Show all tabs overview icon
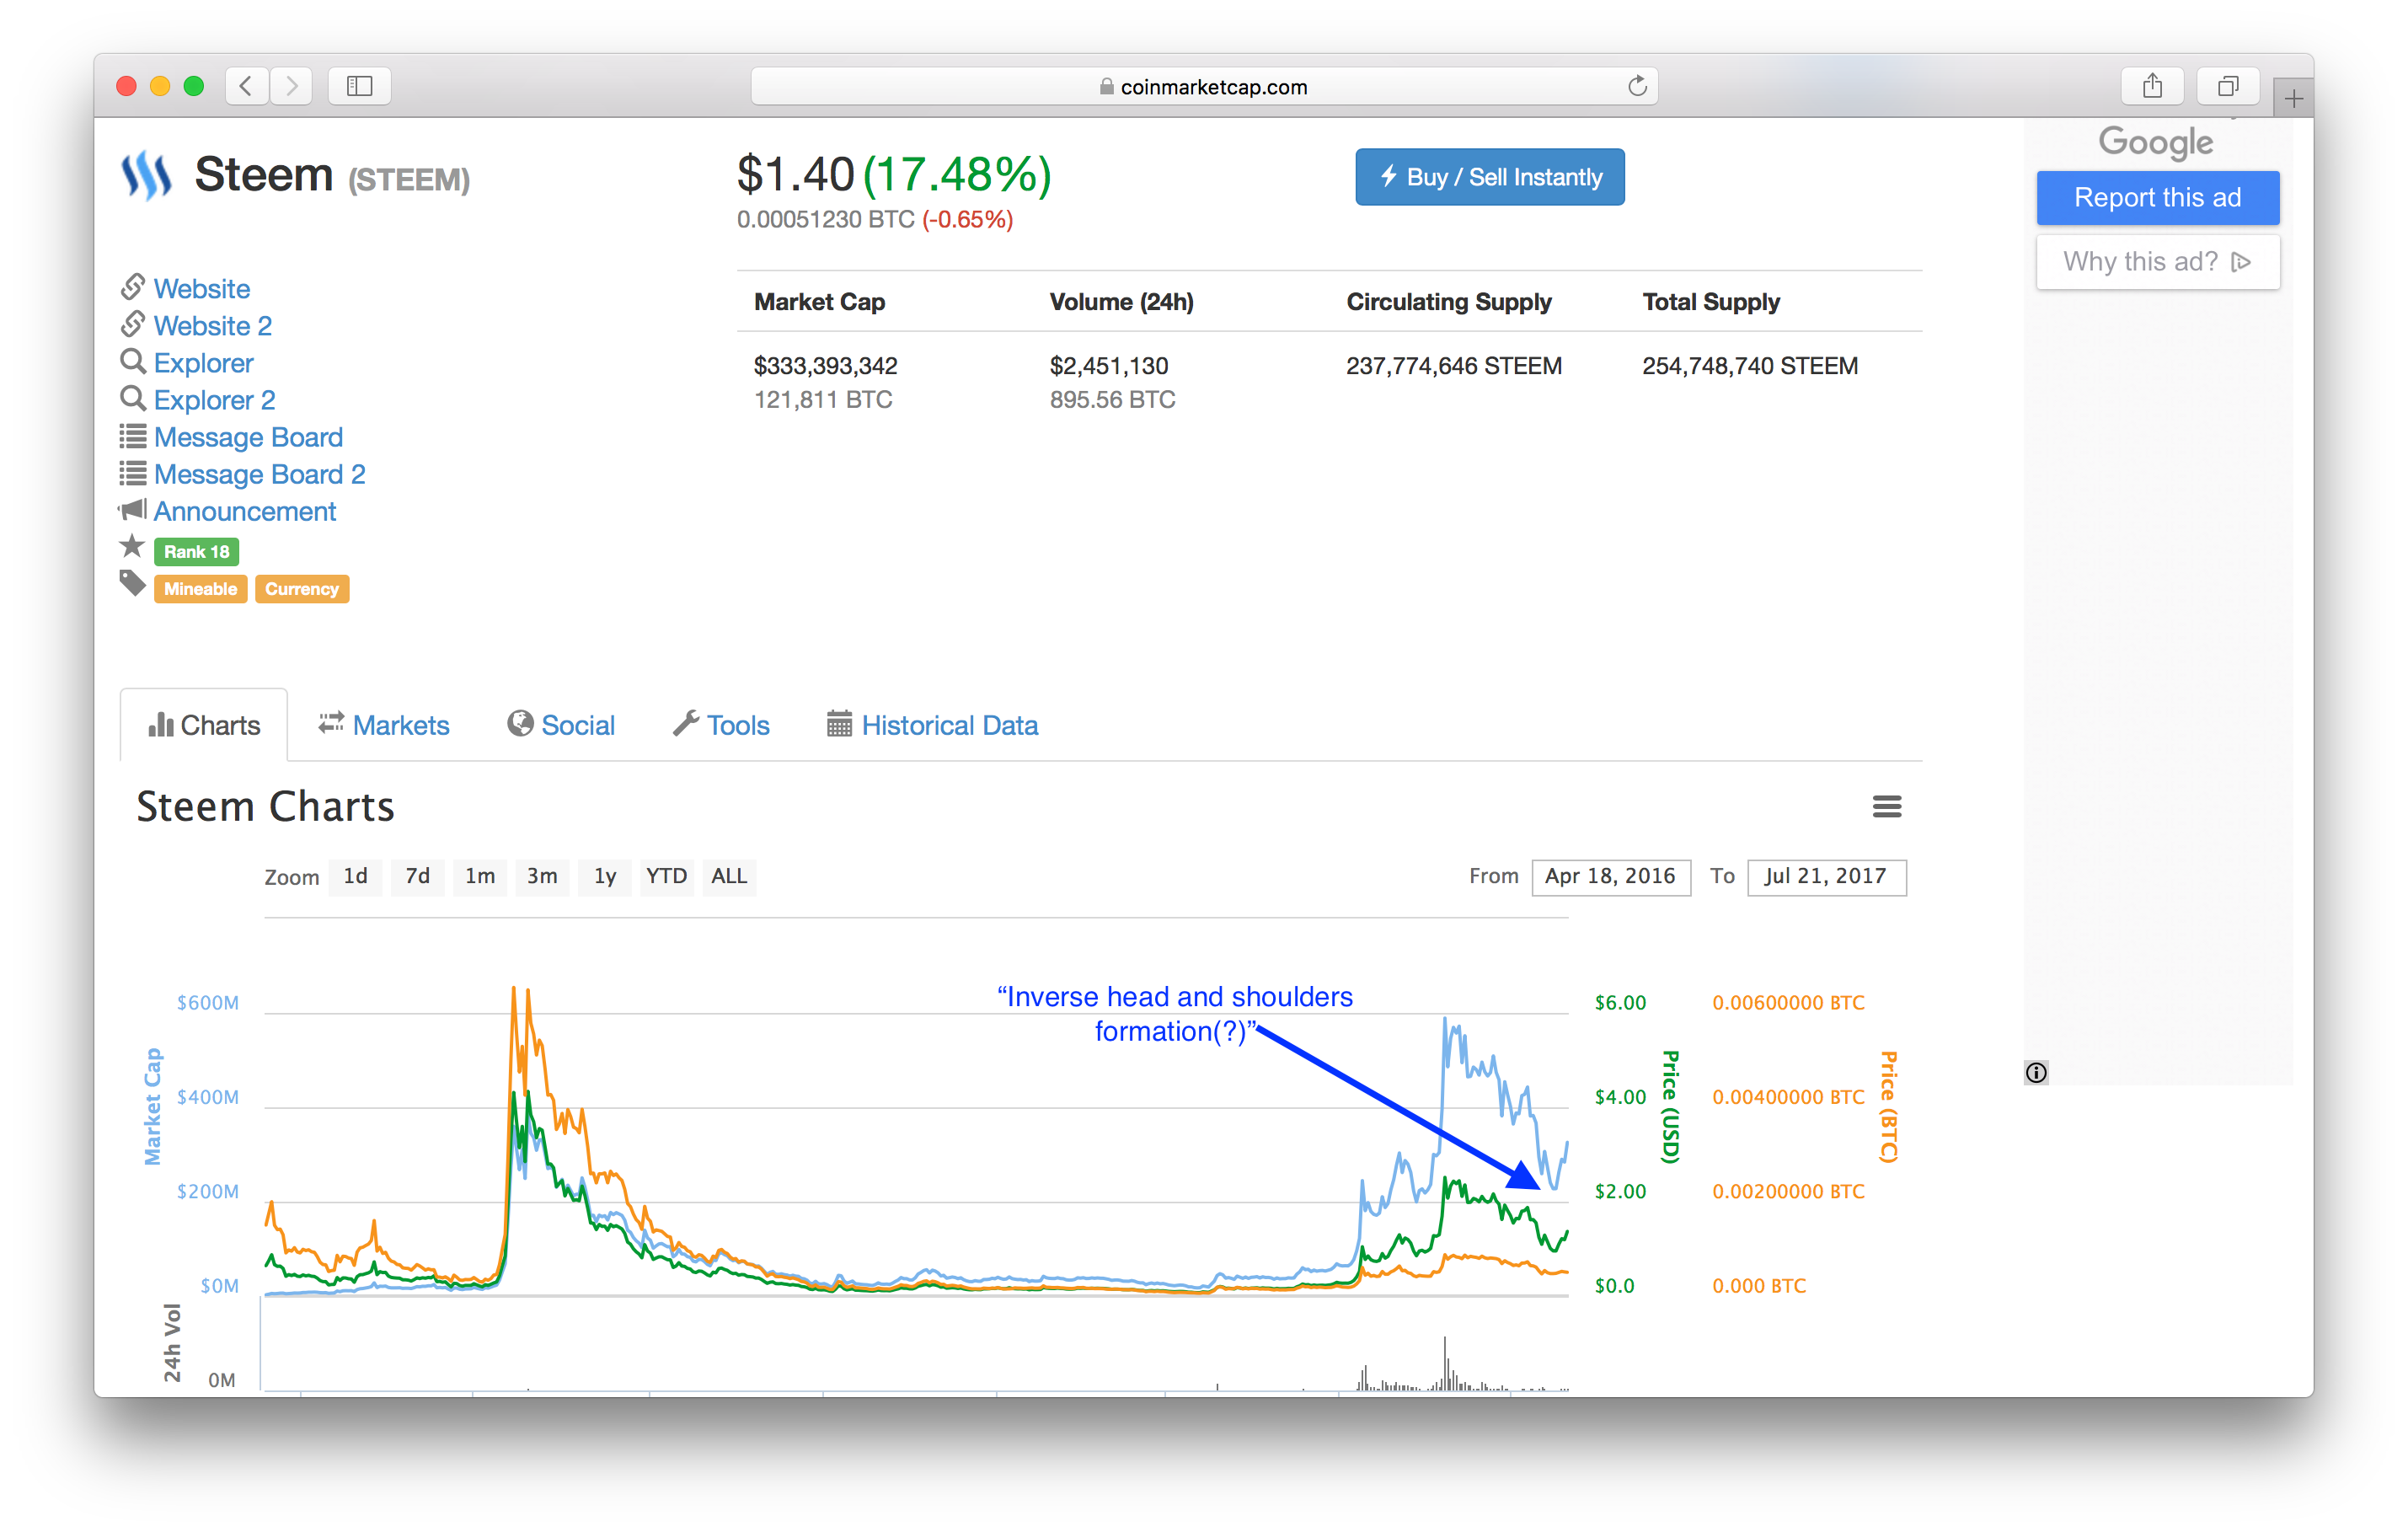The width and height of the screenshot is (2408, 1532). point(2228,86)
